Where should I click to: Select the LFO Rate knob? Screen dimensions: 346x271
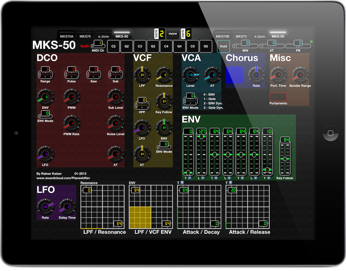click(46, 207)
